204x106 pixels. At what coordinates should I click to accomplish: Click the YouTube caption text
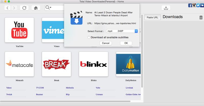[x=20, y=46]
